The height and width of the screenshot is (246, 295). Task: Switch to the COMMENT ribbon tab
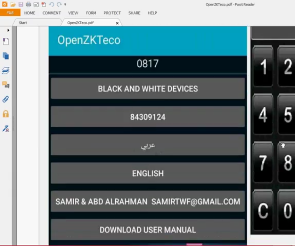pyautogui.click(x=52, y=13)
